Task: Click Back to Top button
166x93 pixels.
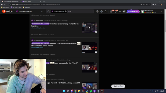Action: pyautogui.click(x=118, y=86)
